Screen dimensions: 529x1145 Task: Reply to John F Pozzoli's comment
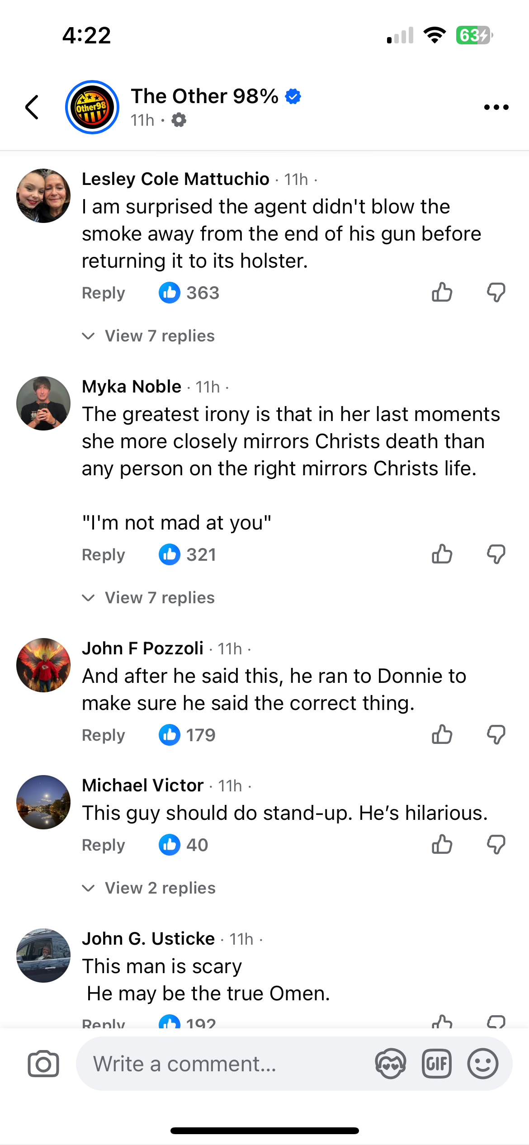coord(103,735)
